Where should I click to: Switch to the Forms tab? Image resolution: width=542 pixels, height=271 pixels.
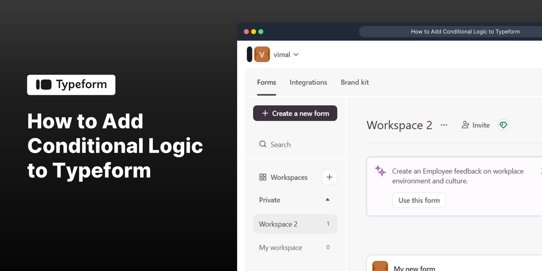[x=266, y=82]
